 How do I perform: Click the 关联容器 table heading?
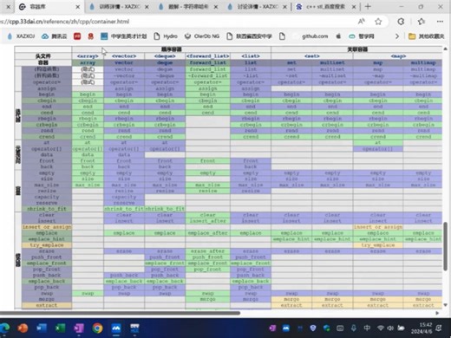(356, 49)
